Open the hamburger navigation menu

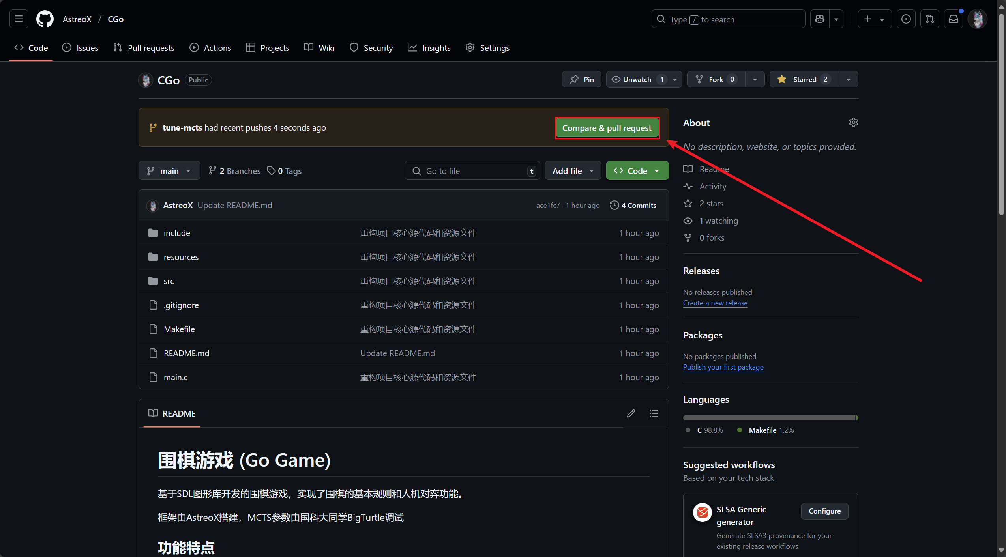click(x=19, y=19)
